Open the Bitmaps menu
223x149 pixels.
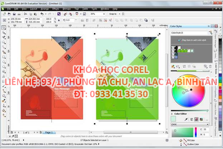[x=67, y=9]
